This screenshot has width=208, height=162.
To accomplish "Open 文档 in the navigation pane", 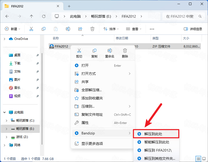I will coord(17,72).
